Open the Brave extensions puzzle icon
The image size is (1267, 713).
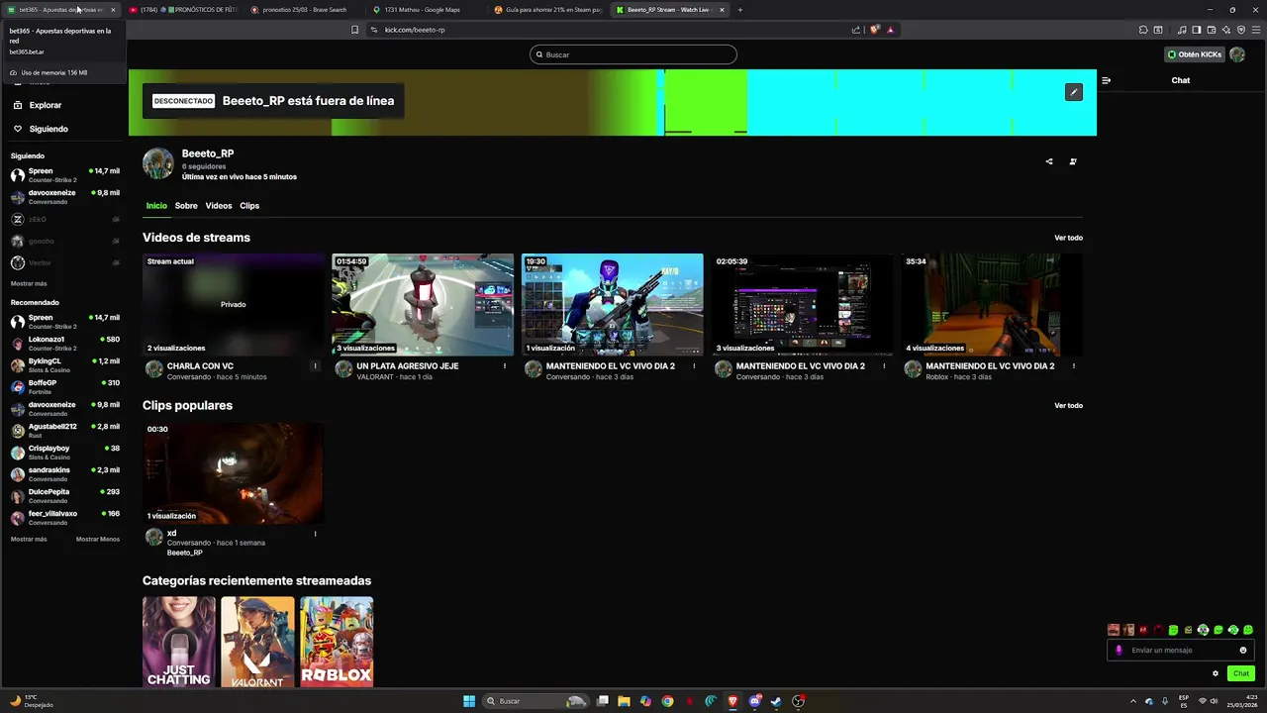(1143, 30)
